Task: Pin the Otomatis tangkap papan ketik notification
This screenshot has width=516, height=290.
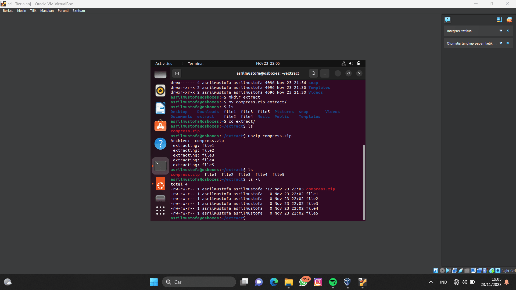Action: 501,43
